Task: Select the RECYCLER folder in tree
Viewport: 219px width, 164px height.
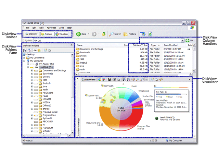Action: click(48, 122)
